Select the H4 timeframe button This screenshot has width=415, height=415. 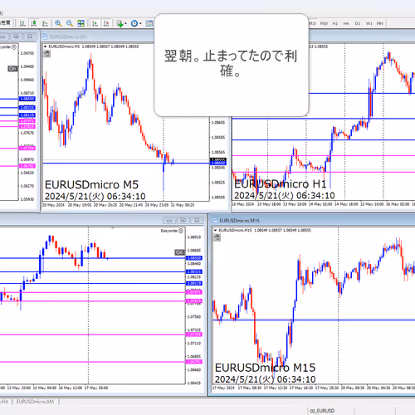(346, 23)
